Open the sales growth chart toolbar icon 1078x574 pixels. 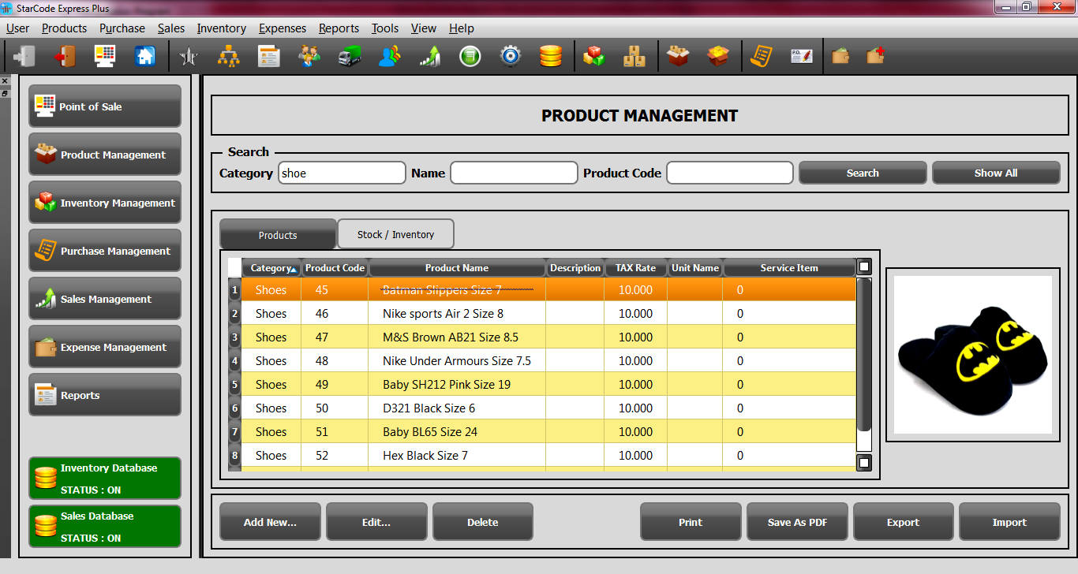point(430,55)
